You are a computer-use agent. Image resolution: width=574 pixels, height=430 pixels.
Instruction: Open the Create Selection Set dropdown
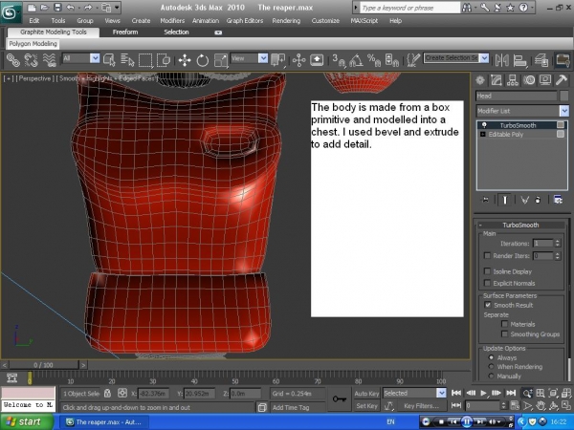(484, 58)
